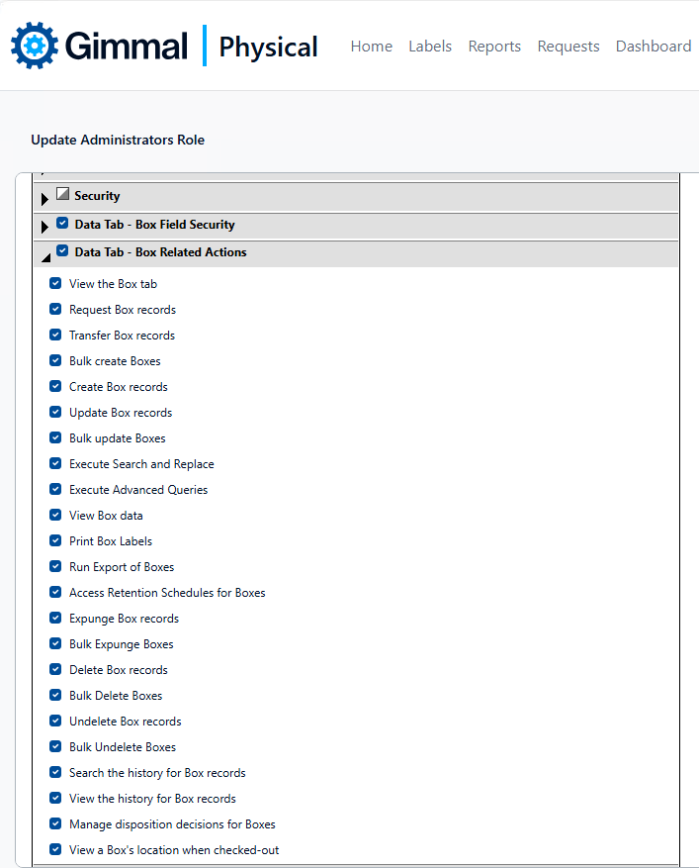The height and width of the screenshot is (868, 699).
Task: Go to the Labels page
Action: point(430,46)
